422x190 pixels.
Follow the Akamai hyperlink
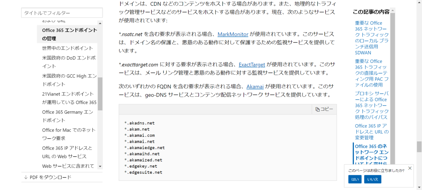tap(255, 87)
